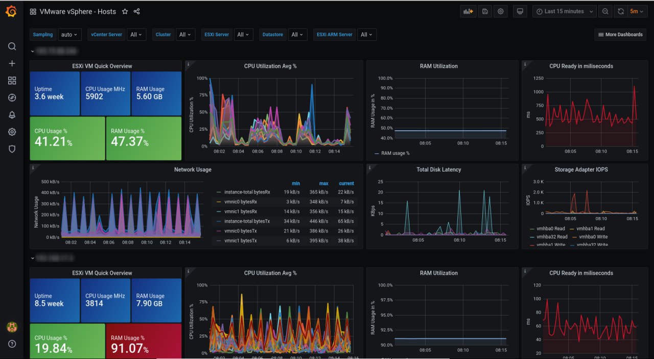The height and width of the screenshot is (359, 654).
Task: Open the More Dashboards menu
Action: pyautogui.click(x=620, y=35)
